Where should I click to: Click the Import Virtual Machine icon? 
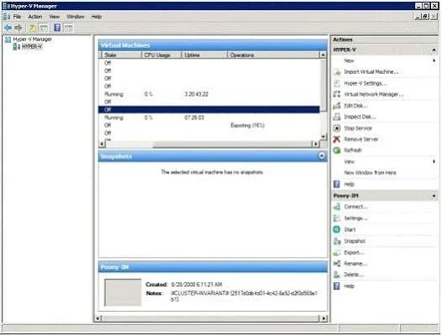pyautogui.click(x=337, y=72)
